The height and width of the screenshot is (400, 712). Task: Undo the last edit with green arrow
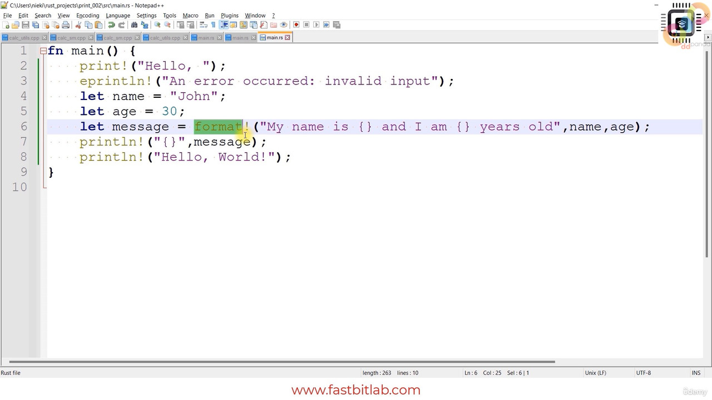pos(111,24)
